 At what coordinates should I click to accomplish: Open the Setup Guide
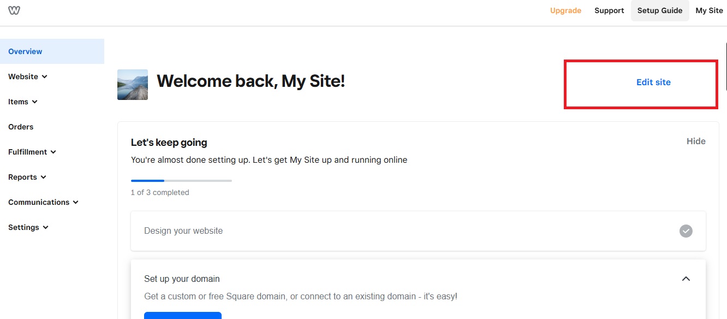pyautogui.click(x=659, y=11)
